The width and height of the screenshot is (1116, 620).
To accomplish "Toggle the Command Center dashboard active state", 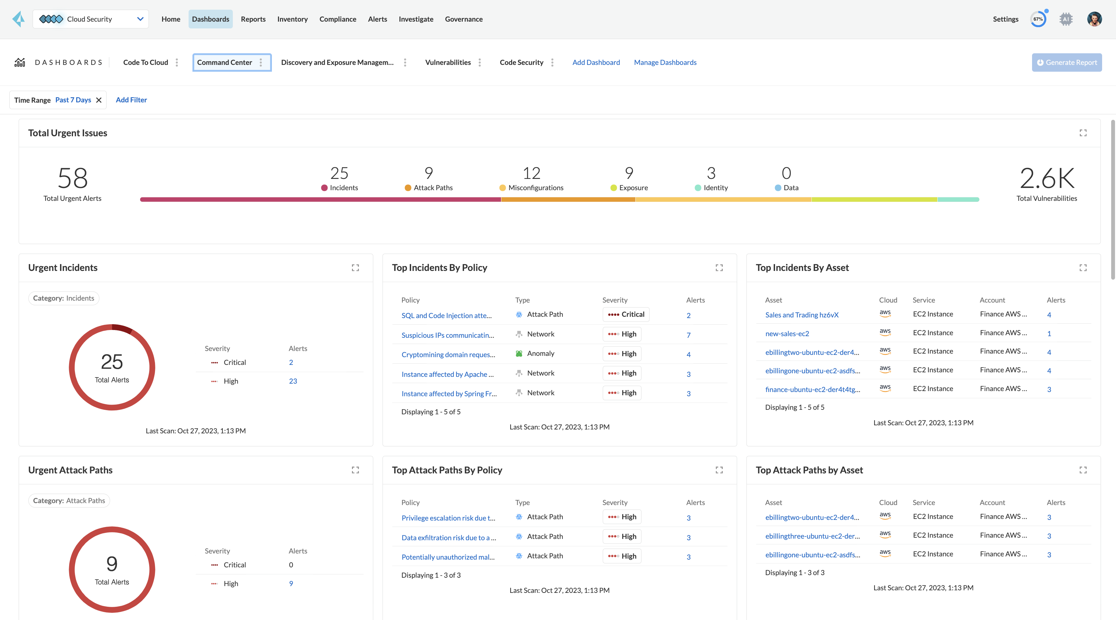I will [224, 62].
